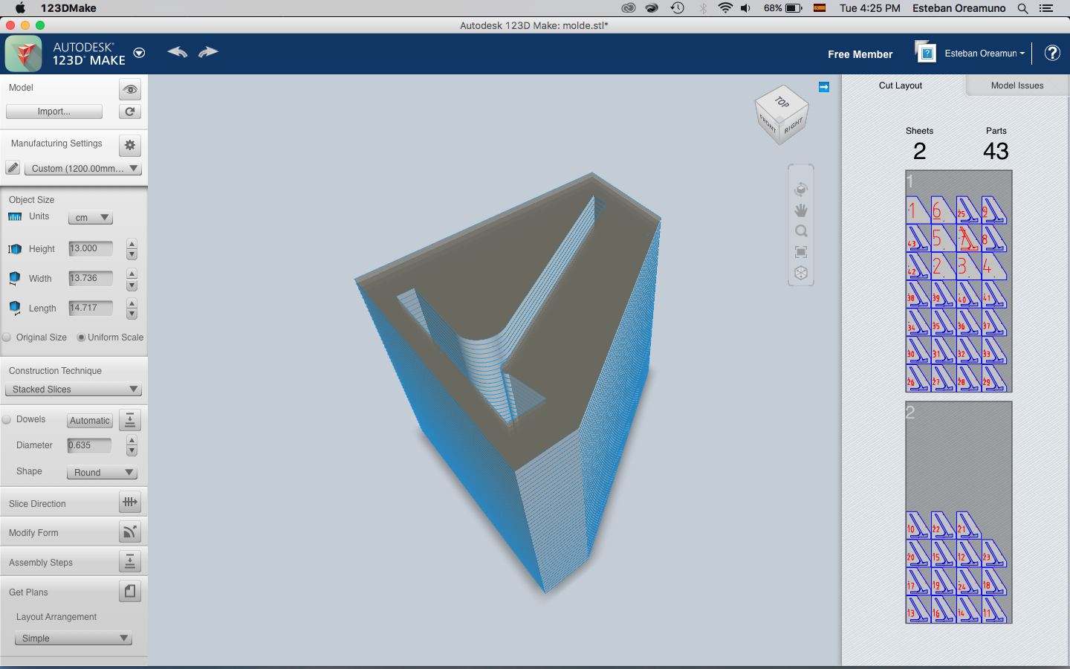Click the Length value field

point(91,308)
